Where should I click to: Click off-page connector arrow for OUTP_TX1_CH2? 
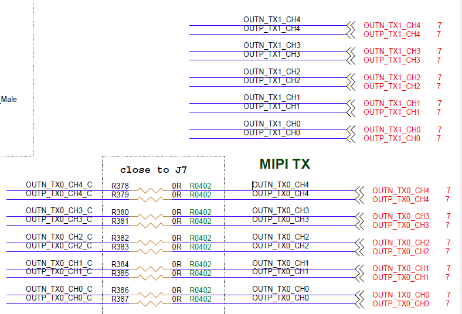click(x=351, y=86)
